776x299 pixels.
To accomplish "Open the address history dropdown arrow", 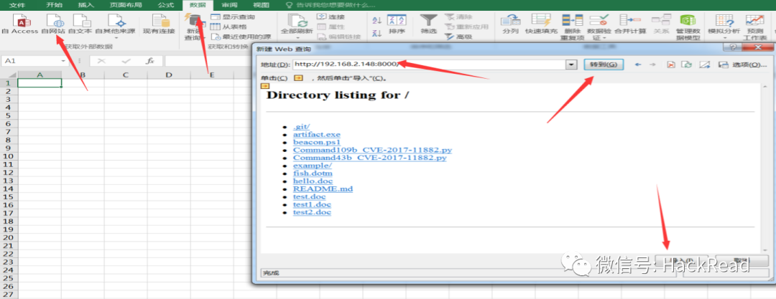I will pos(572,65).
